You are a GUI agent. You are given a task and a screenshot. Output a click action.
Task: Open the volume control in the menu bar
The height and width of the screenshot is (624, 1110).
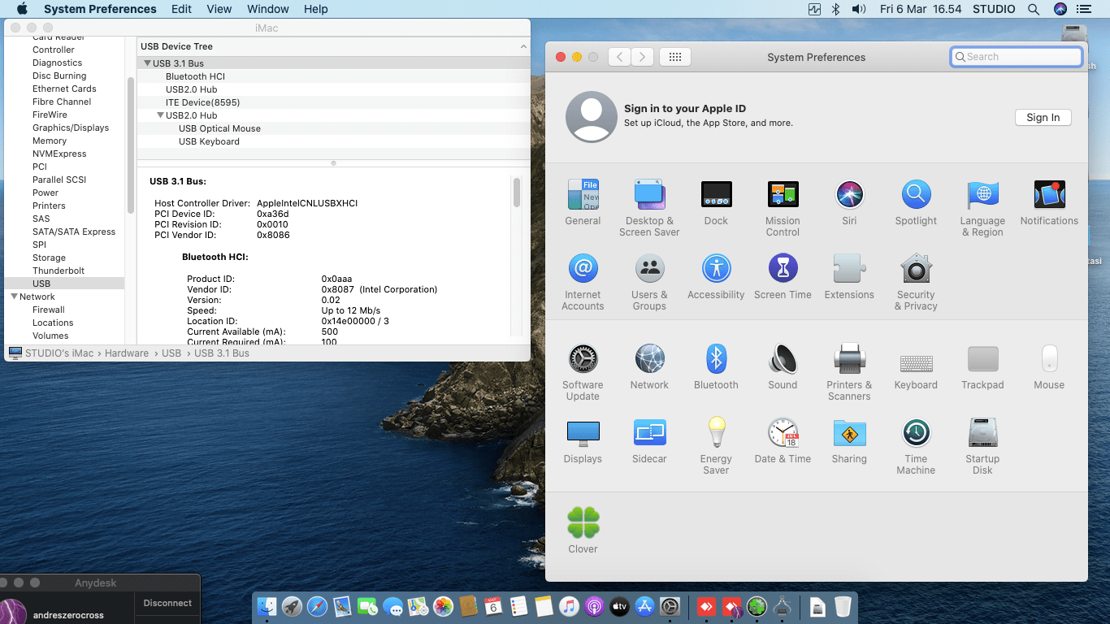pyautogui.click(x=859, y=9)
